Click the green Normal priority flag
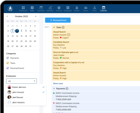This screenshot has width=140, height=113. (x=61, y=58)
